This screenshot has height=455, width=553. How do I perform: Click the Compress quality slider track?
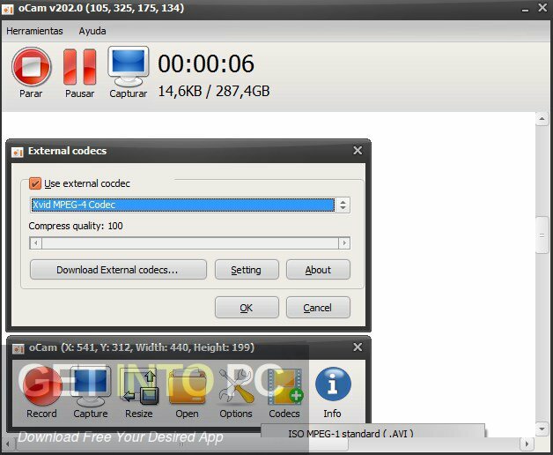coord(190,243)
